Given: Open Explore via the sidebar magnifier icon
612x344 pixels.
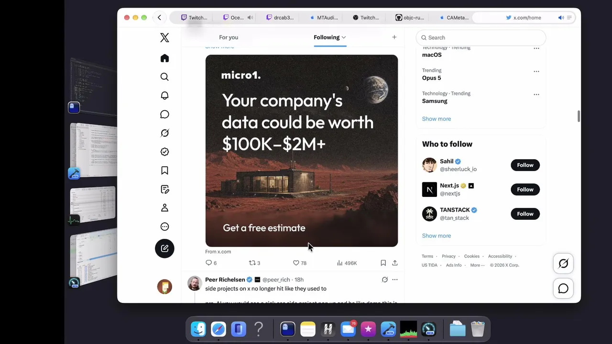Looking at the screenshot, I should coord(164,77).
